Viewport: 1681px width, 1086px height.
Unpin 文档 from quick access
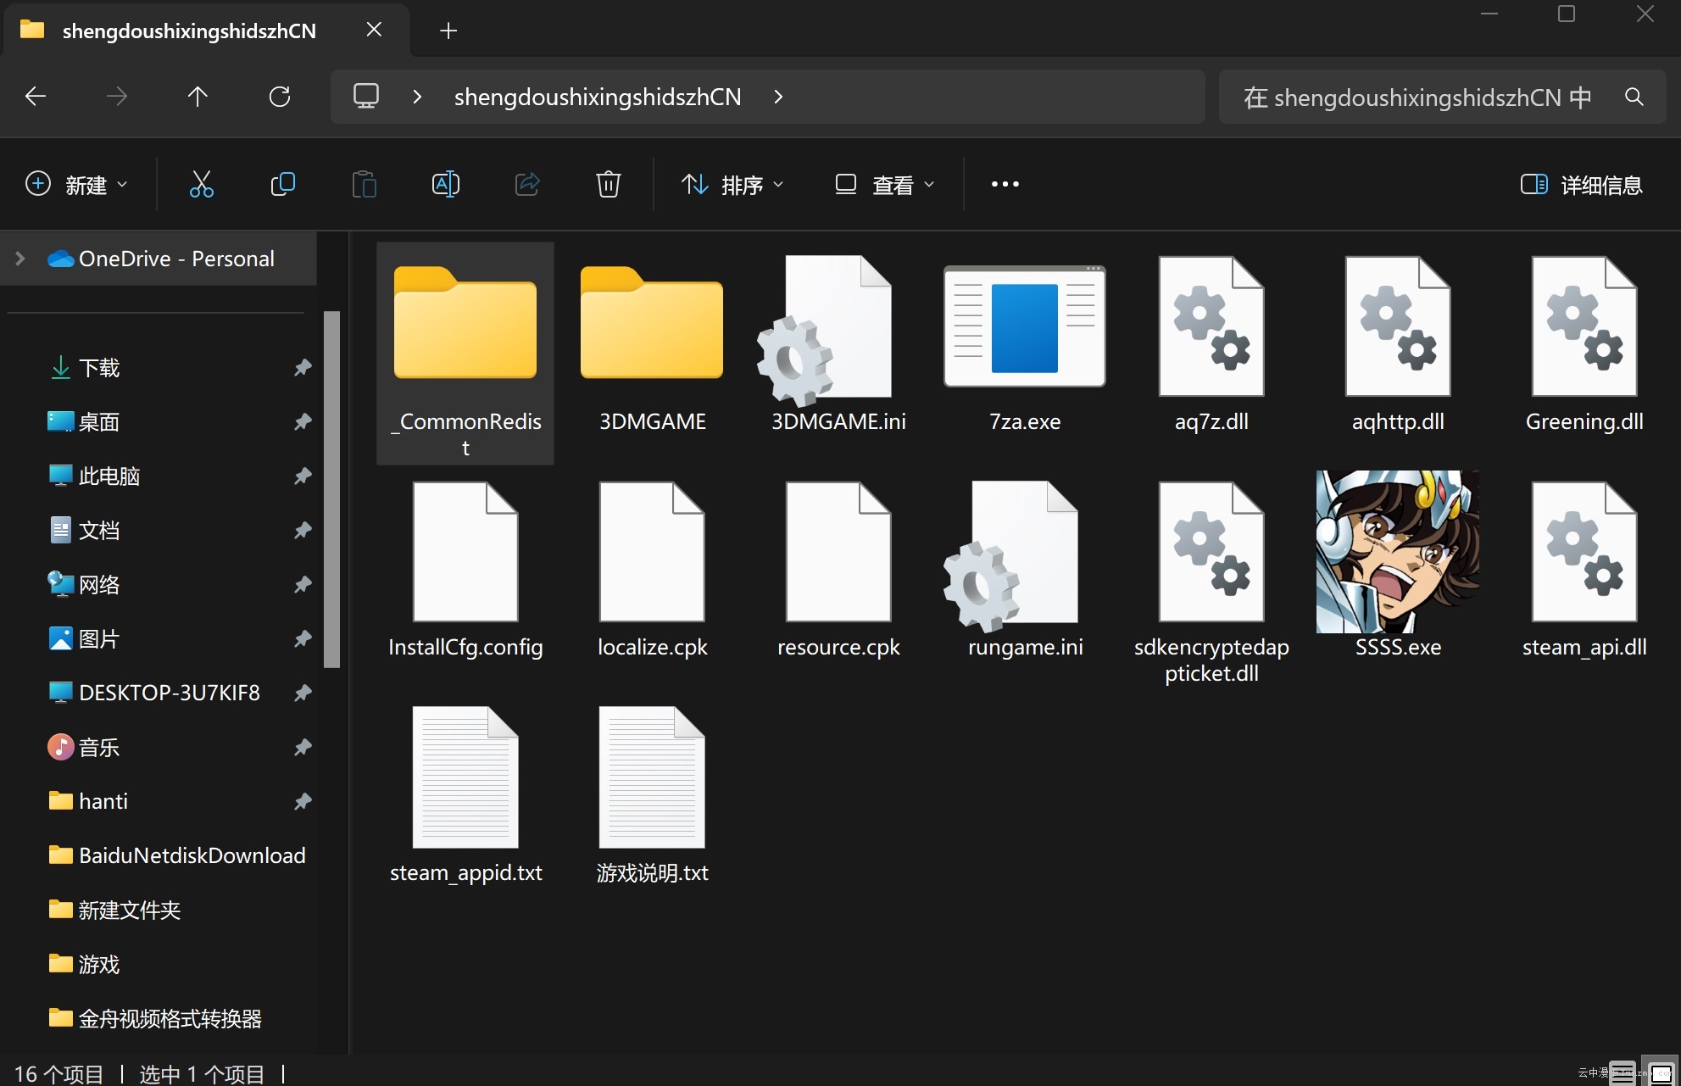[x=303, y=530]
